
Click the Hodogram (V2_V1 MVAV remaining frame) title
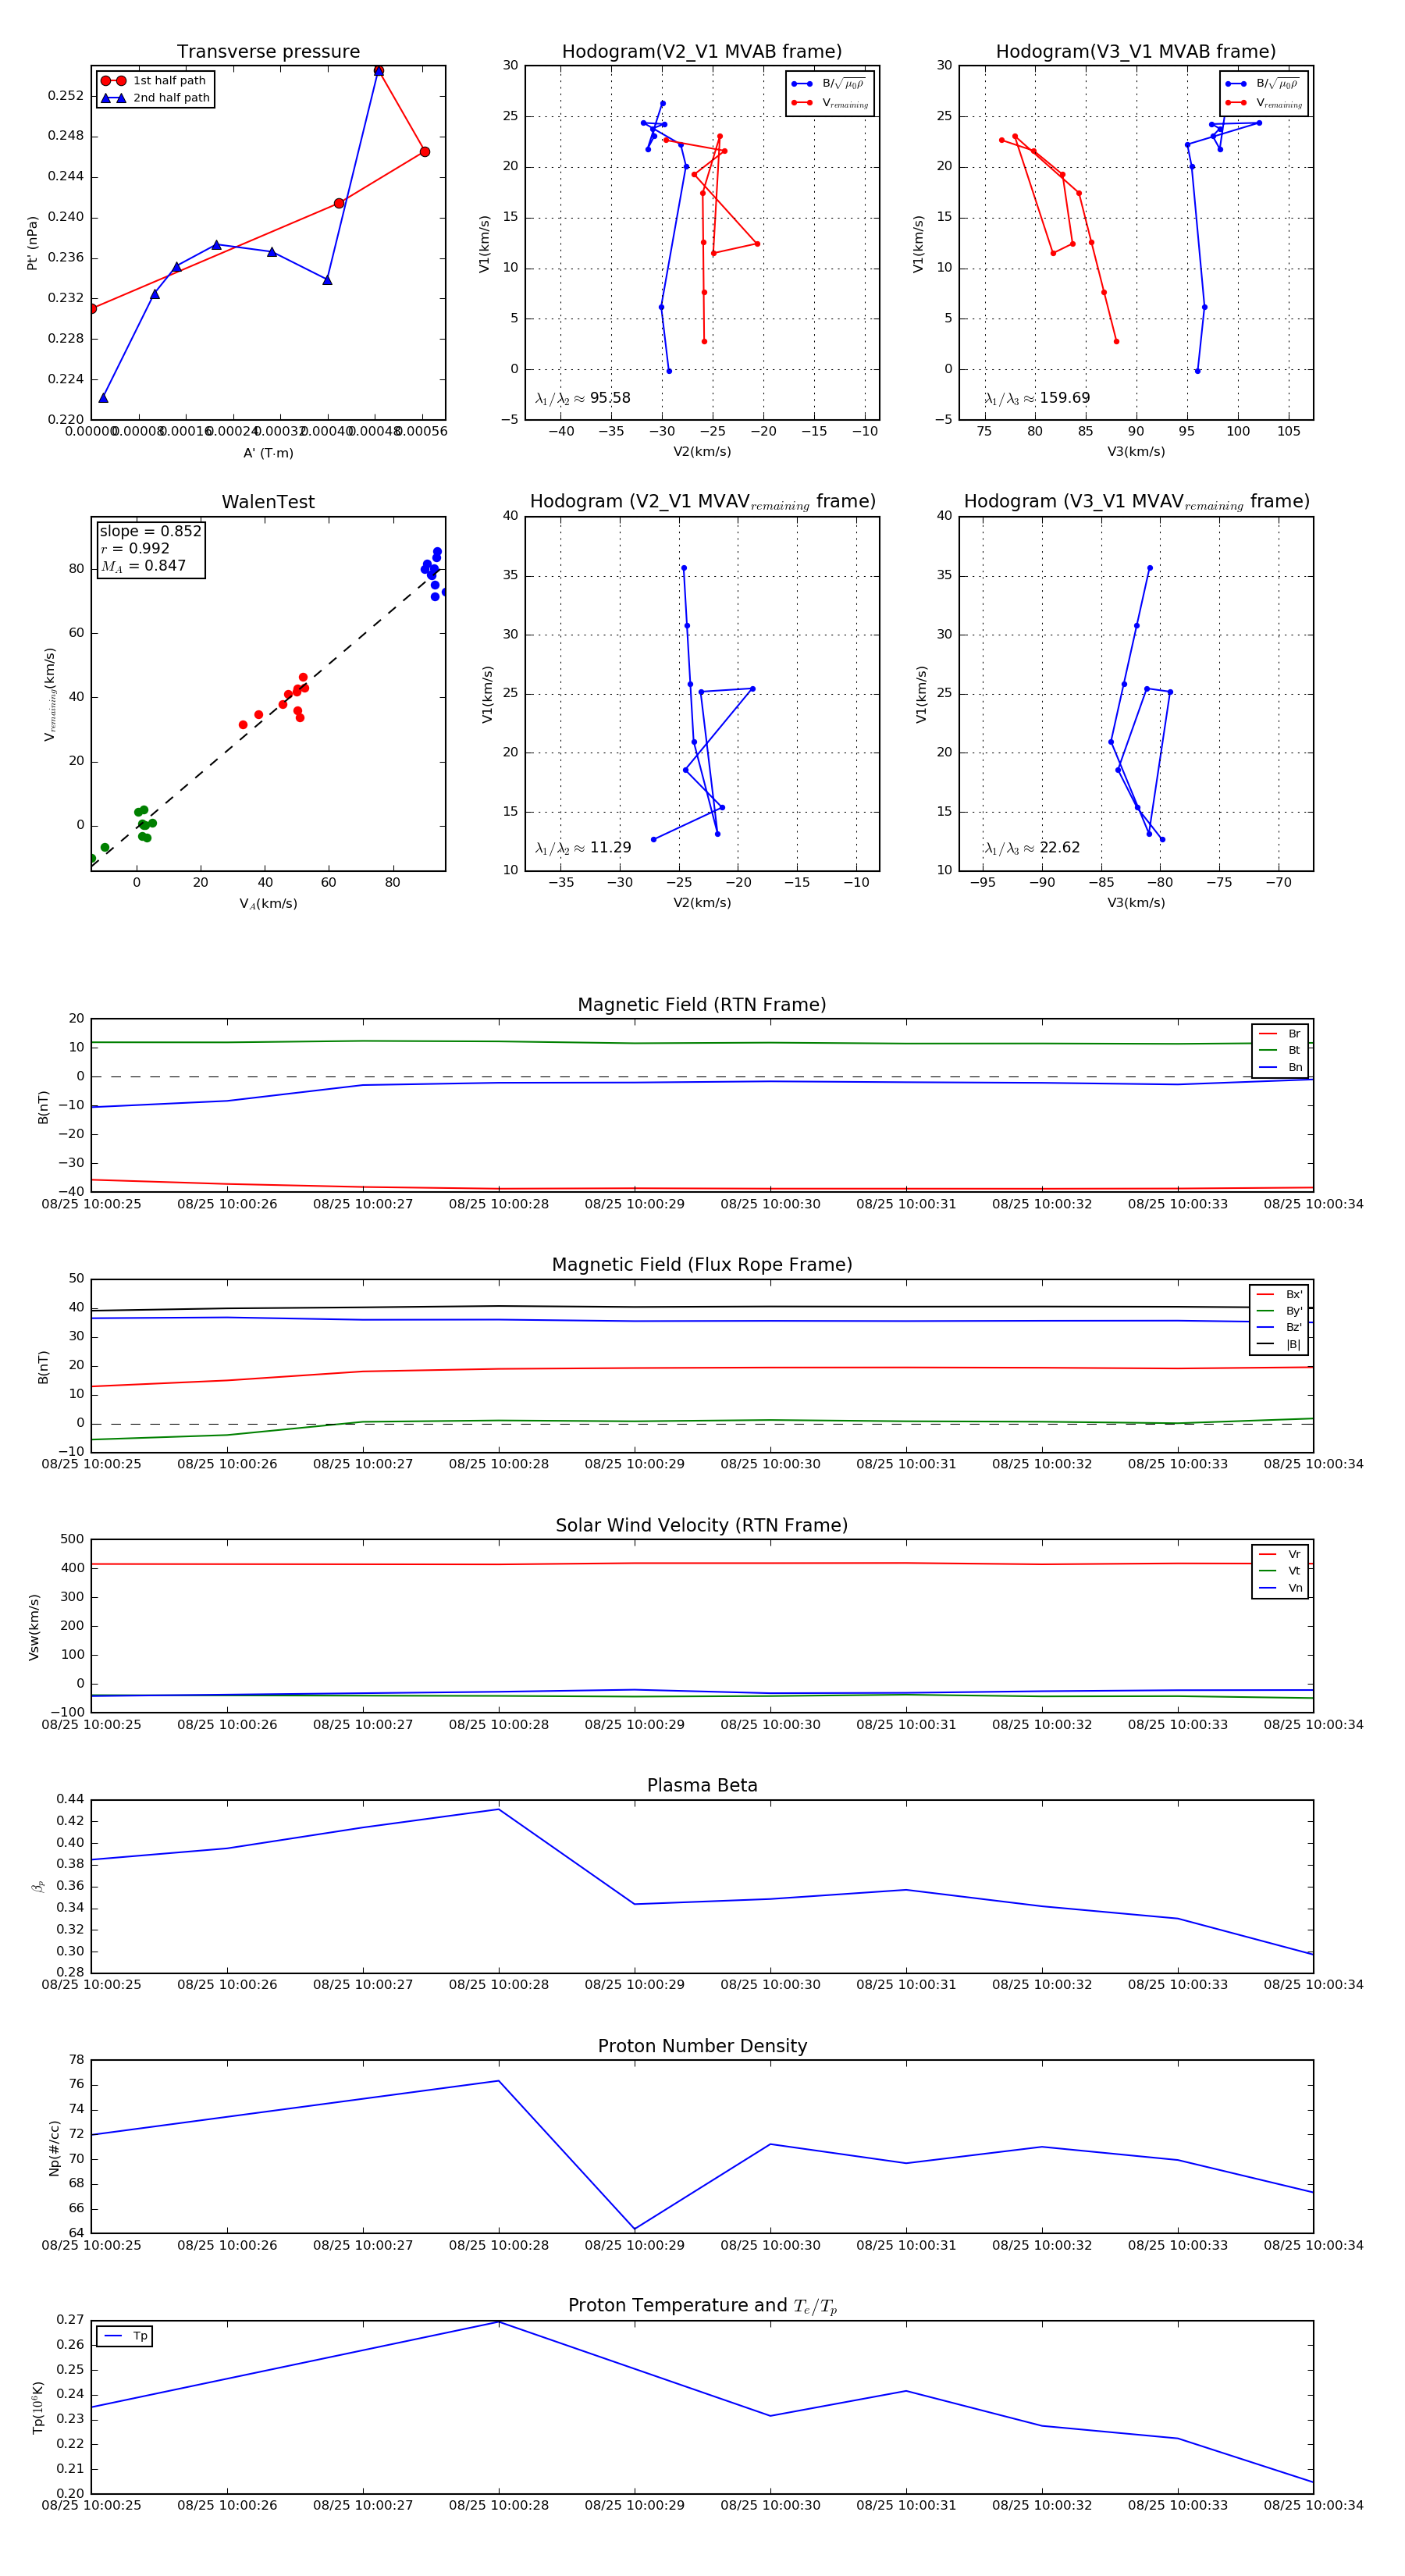702,502
